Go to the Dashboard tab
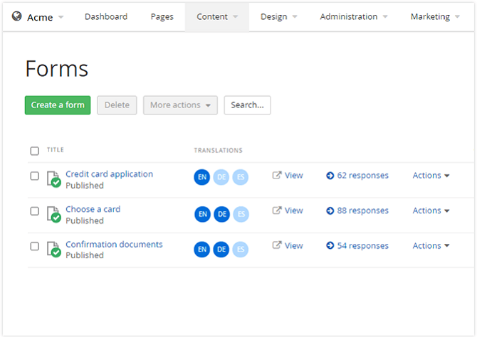 (x=106, y=16)
